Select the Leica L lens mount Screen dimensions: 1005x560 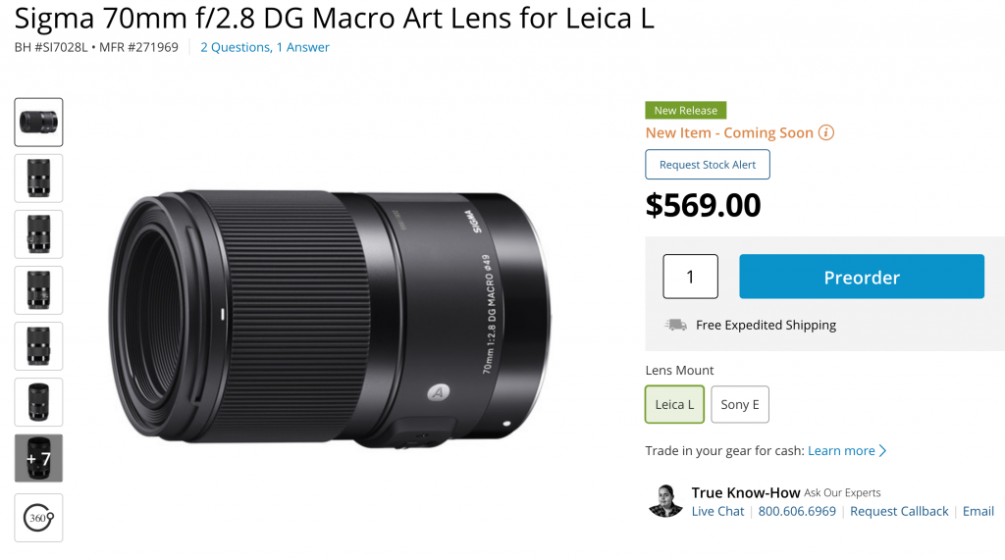[x=674, y=404]
